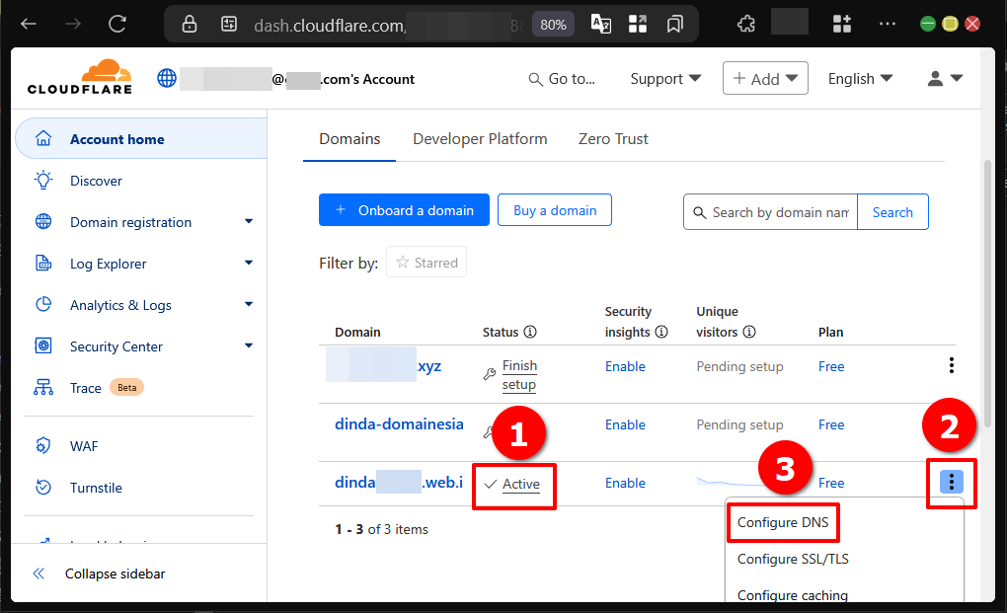The height and width of the screenshot is (613, 1007).
Task: Click the WAF shield icon
Action: click(x=43, y=445)
